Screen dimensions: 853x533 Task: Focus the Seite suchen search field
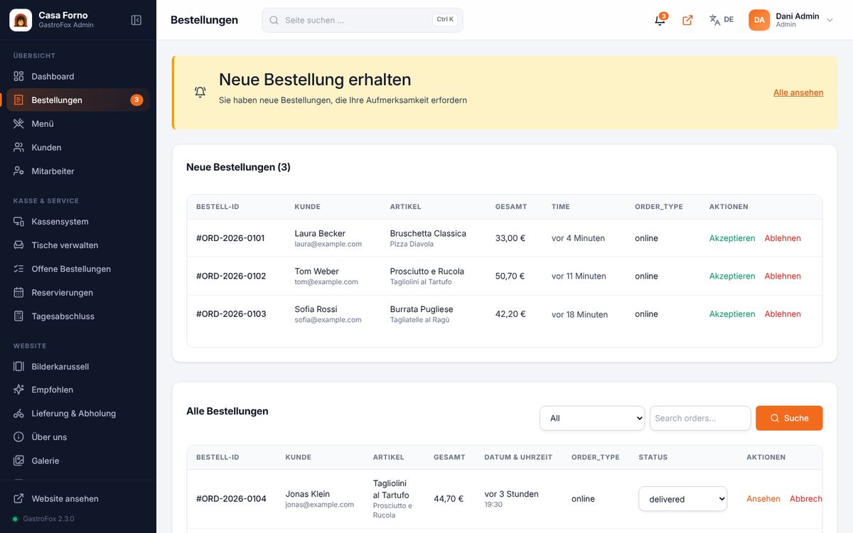pyautogui.click(x=363, y=20)
